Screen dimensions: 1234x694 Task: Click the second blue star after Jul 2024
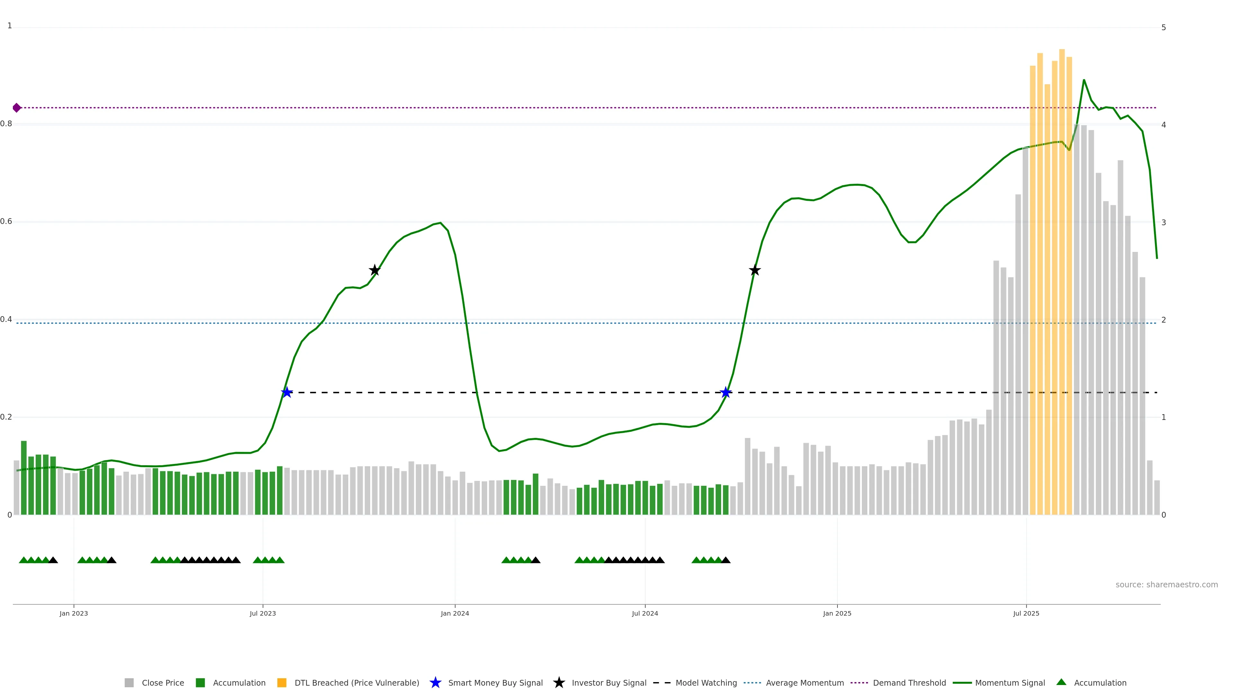pyautogui.click(x=726, y=393)
